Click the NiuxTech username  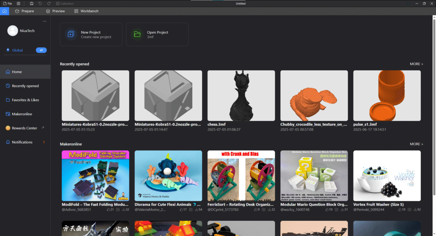pos(27,31)
